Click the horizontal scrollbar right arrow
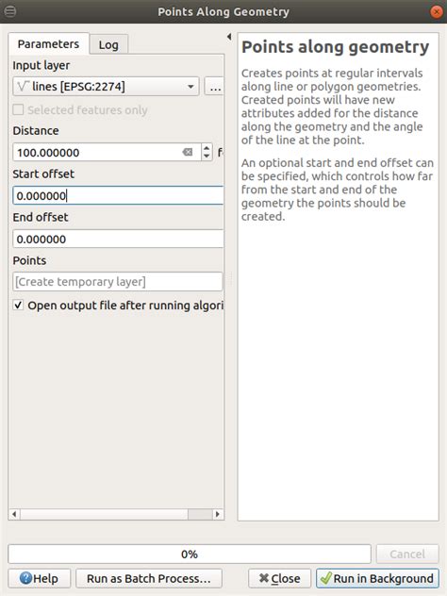 pos(218,514)
